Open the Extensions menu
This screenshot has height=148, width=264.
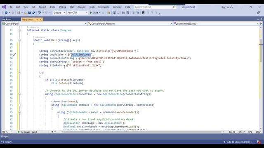(x=104, y=7)
